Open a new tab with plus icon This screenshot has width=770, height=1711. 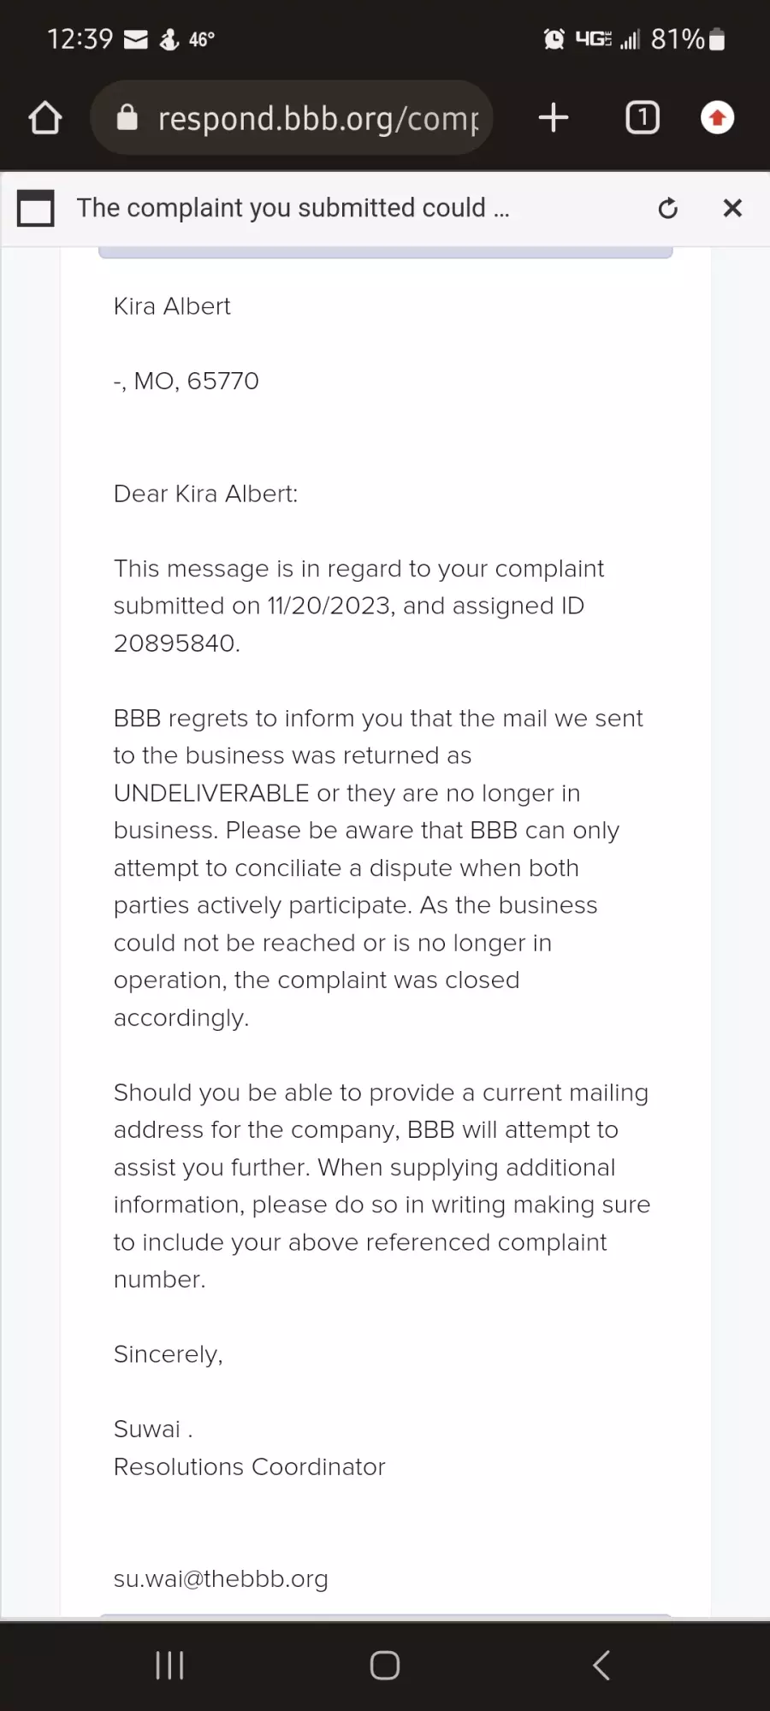click(554, 117)
